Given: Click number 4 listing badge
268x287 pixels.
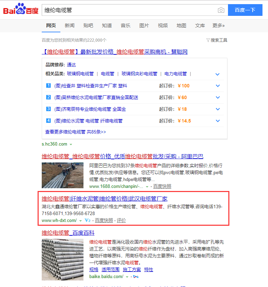Looking at the screenshot, I should pyautogui.click(x=48, y=120).
